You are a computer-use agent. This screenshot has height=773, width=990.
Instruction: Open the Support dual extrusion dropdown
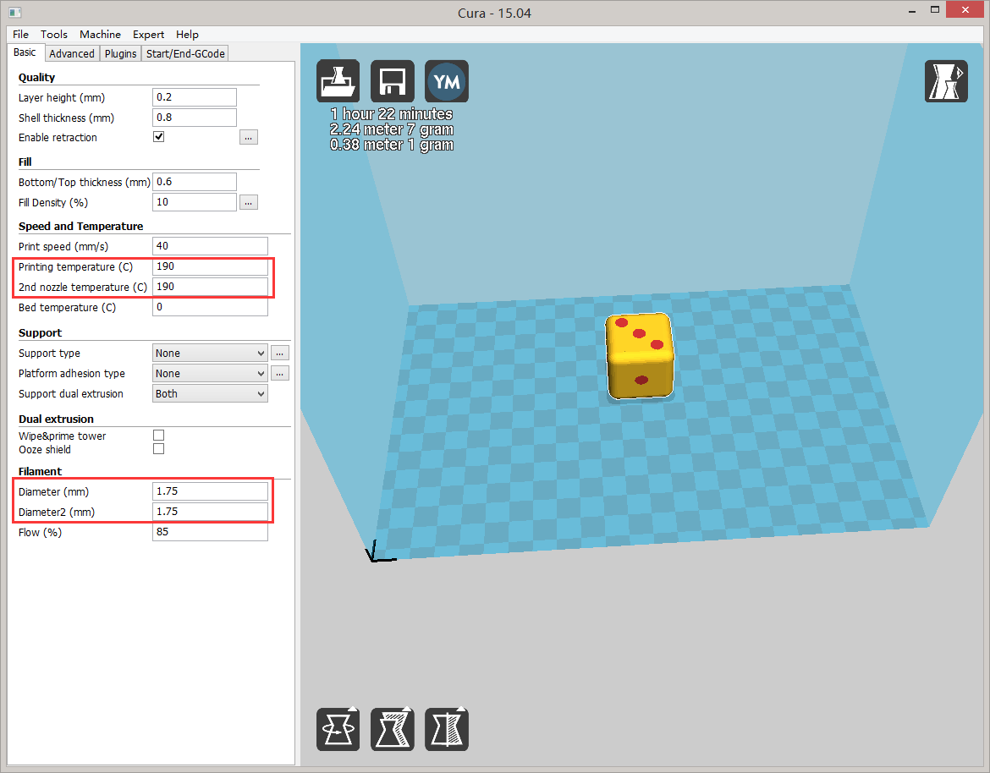[x=209, y=393]
